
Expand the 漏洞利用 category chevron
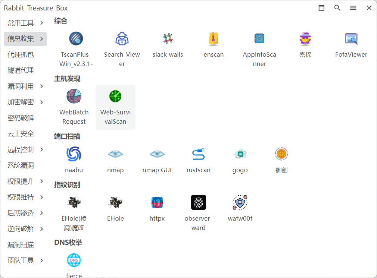(x=41, y=86)
